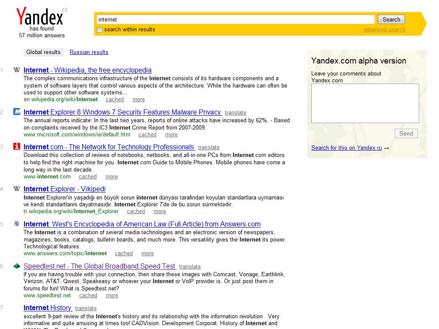This screenshot has height=329, width=439.
Task: Click in the Yandex.com comments text area
Action: point(365,103)
